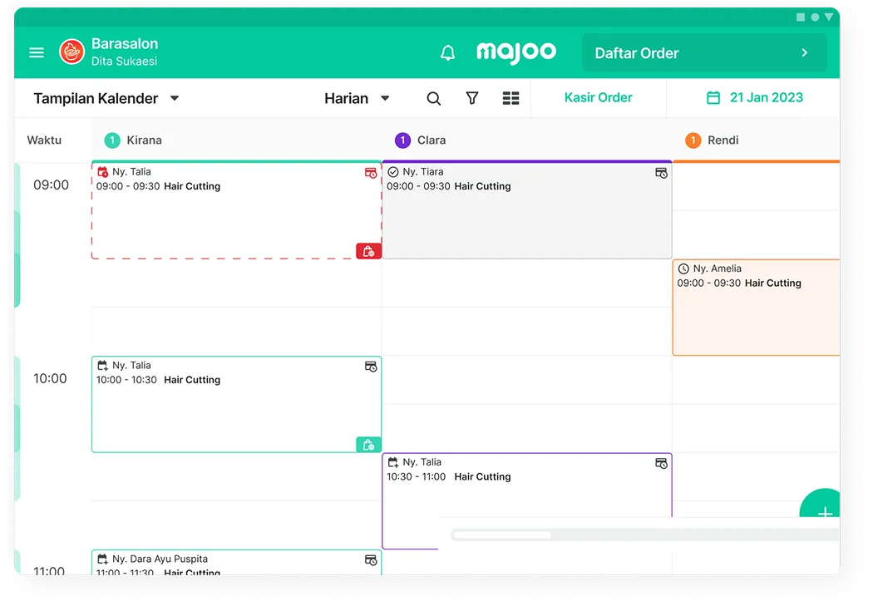Viewport: 873px width, 601px height.
Task: Expand the Daftar Order panel chevron
Action: [x=804, y=53]
